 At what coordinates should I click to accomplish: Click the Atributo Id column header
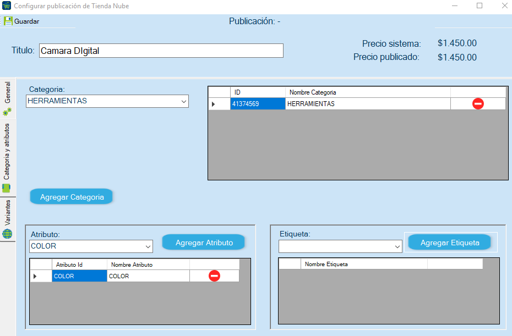(x=79, y=265)
